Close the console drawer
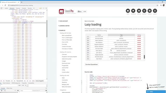 46,88
